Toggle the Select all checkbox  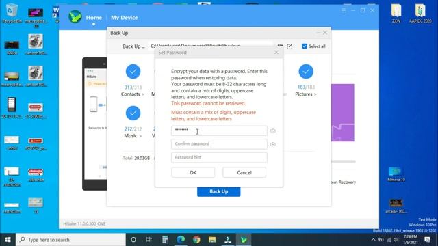click(305, 46)
